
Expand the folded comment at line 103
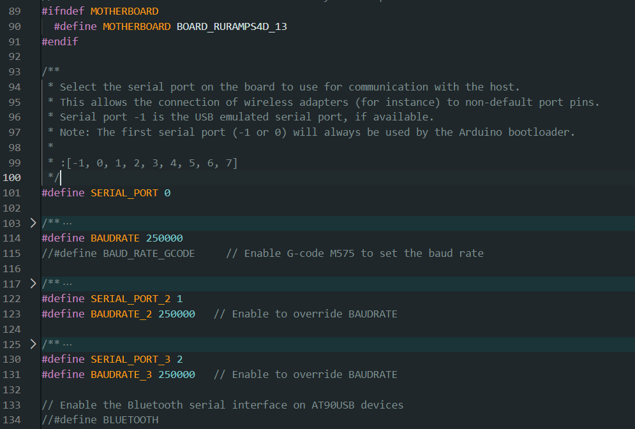click(33, 223)
